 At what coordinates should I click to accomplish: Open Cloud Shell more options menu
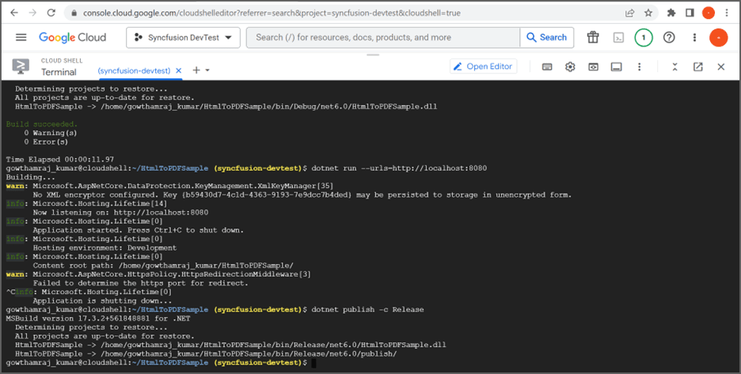pos(640,67)
